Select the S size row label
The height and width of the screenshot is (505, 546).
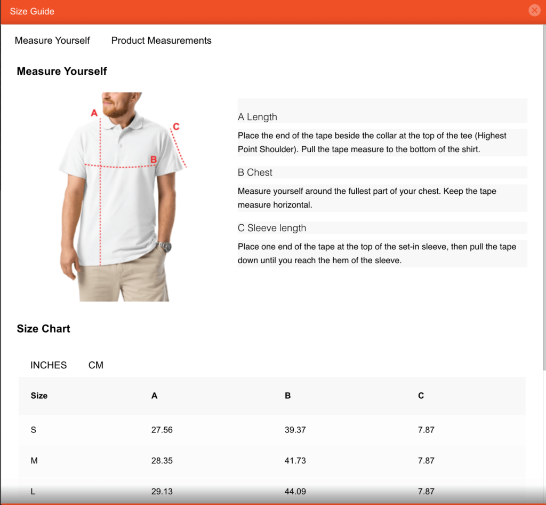(x=34, y=430)
